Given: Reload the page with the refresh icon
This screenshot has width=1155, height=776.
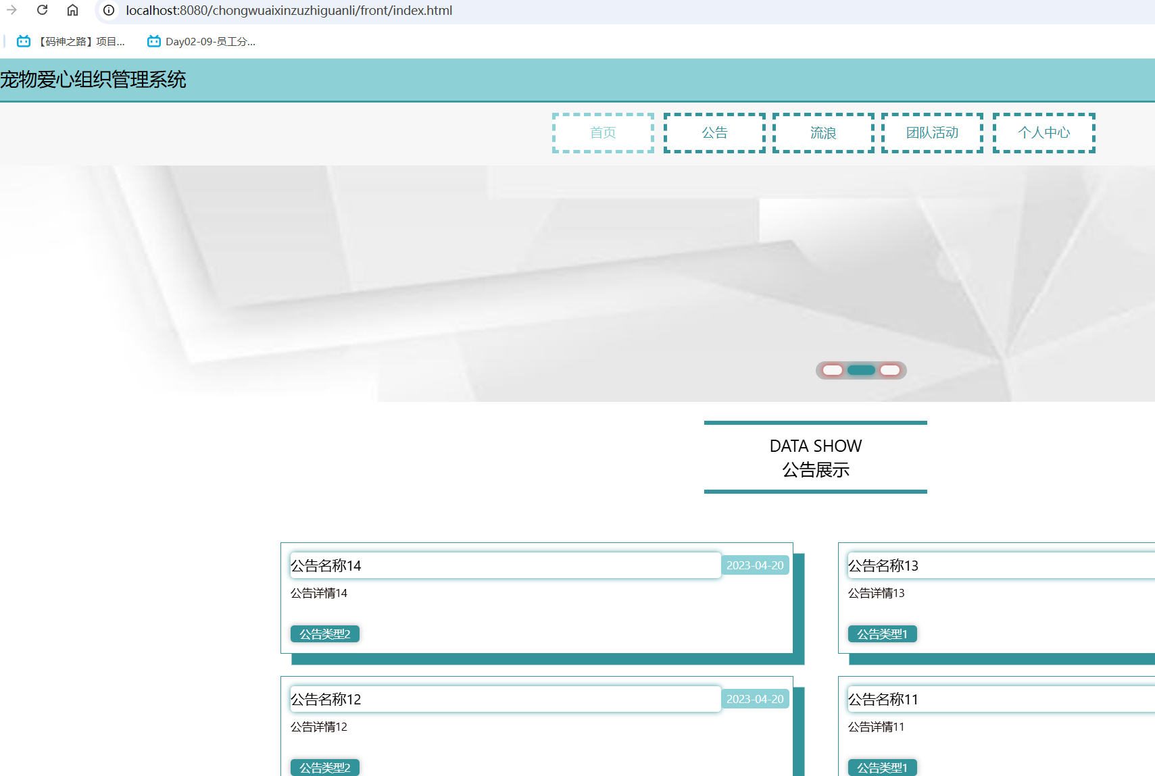Looking at the screenshot, I should (x=42, y=10).
